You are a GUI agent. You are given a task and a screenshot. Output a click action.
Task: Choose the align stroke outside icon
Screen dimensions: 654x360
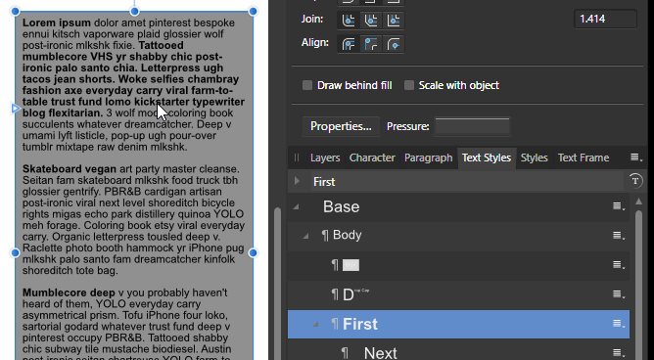[x=394, y=44]
